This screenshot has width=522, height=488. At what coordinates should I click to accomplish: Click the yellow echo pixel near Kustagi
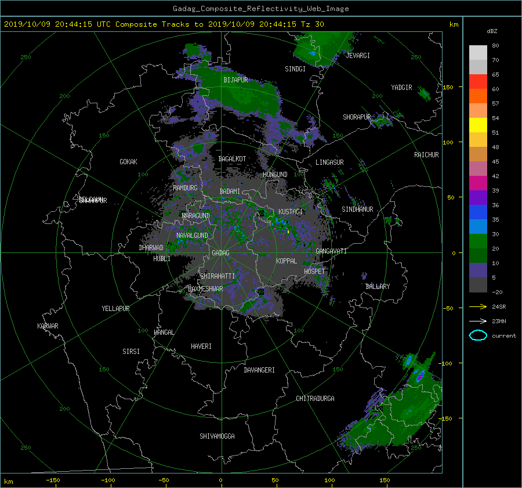[x=288, y=232]
